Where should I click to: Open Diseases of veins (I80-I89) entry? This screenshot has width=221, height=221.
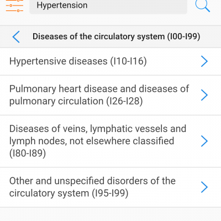click(110, 141)
